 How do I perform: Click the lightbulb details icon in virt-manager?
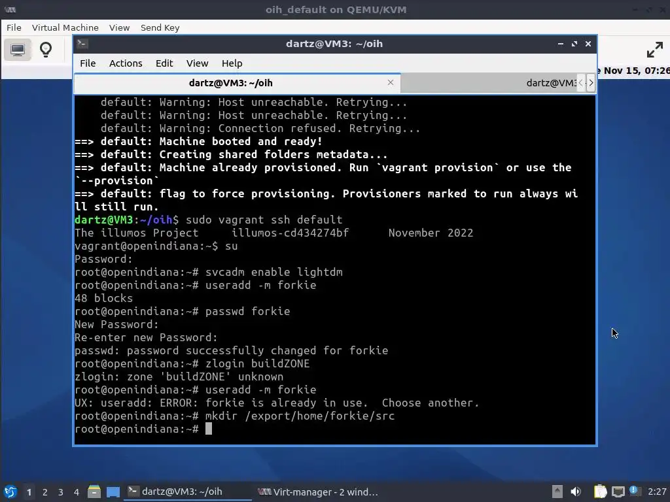46,50
